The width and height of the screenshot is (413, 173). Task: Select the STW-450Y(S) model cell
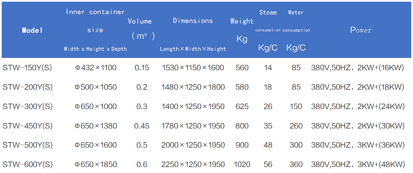27,126
